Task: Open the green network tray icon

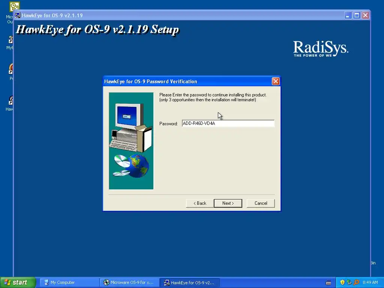Action: coord(349,282)
